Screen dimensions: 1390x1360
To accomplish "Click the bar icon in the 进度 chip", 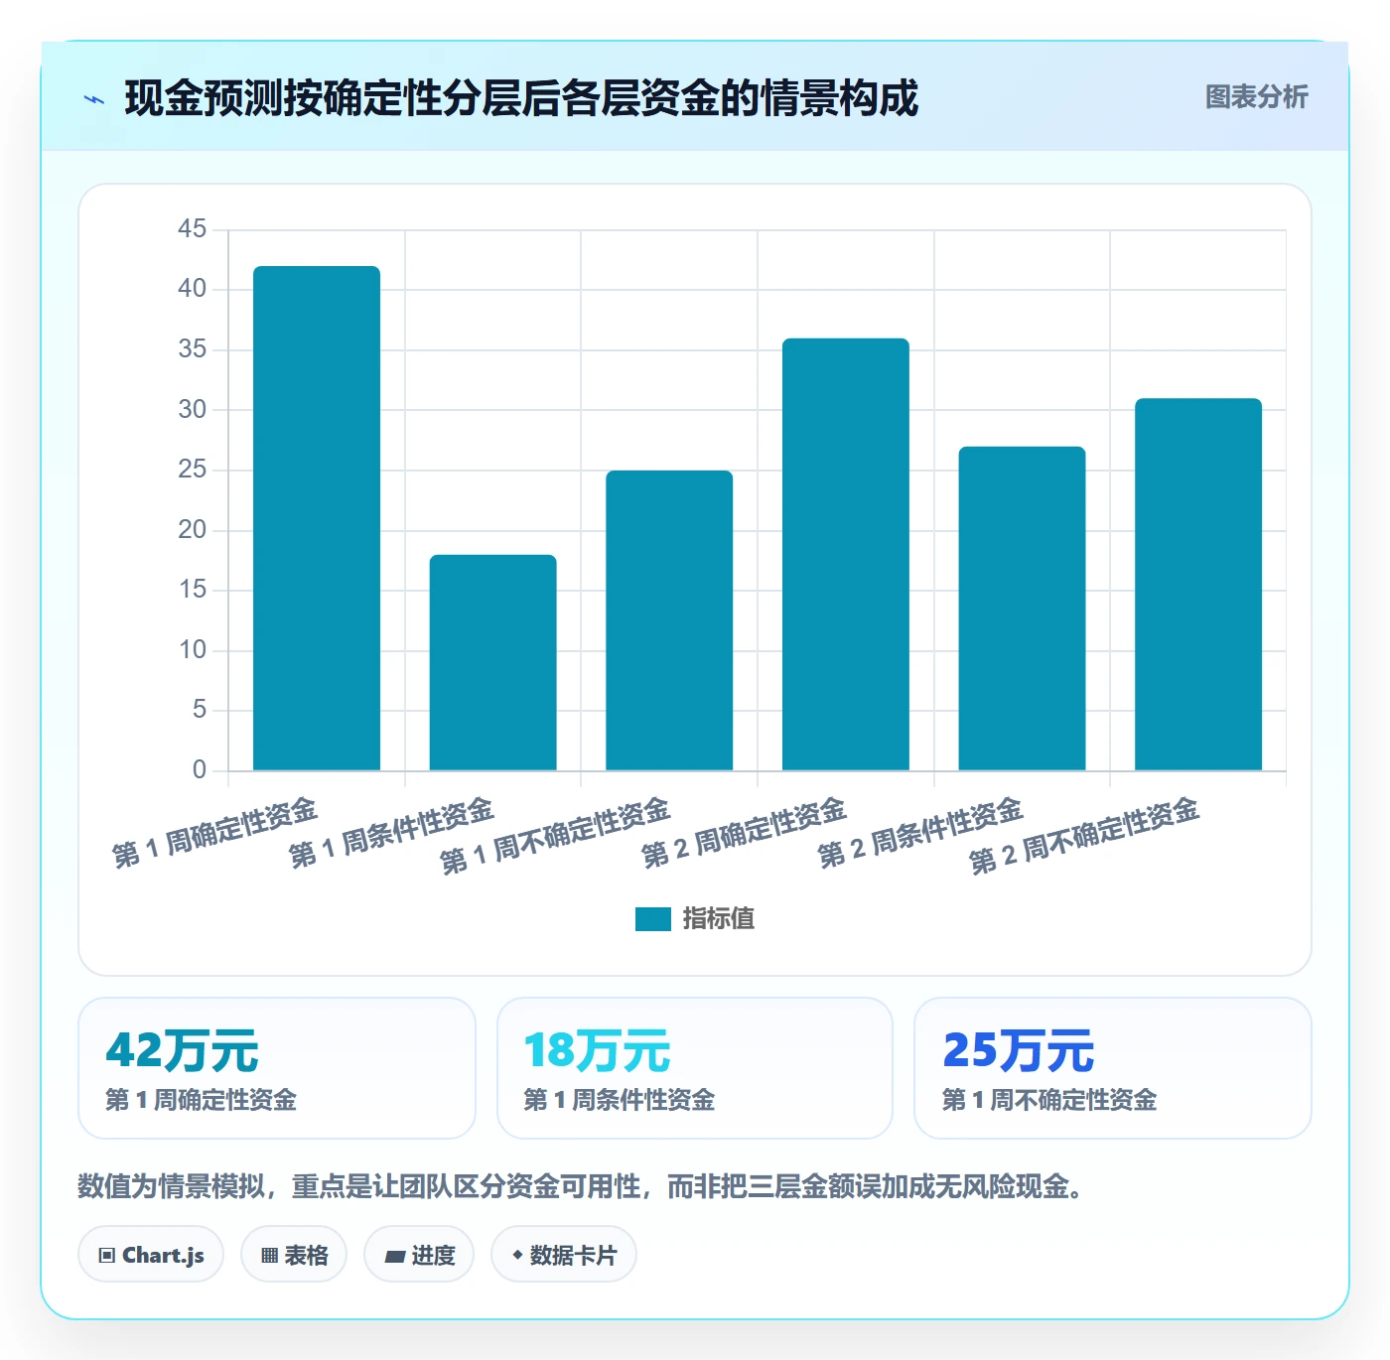I will pyautogui.click(x=394, y=1256).
